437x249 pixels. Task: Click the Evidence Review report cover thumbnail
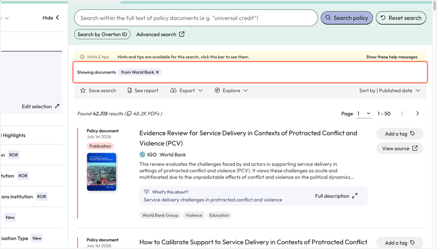(102, 172)
